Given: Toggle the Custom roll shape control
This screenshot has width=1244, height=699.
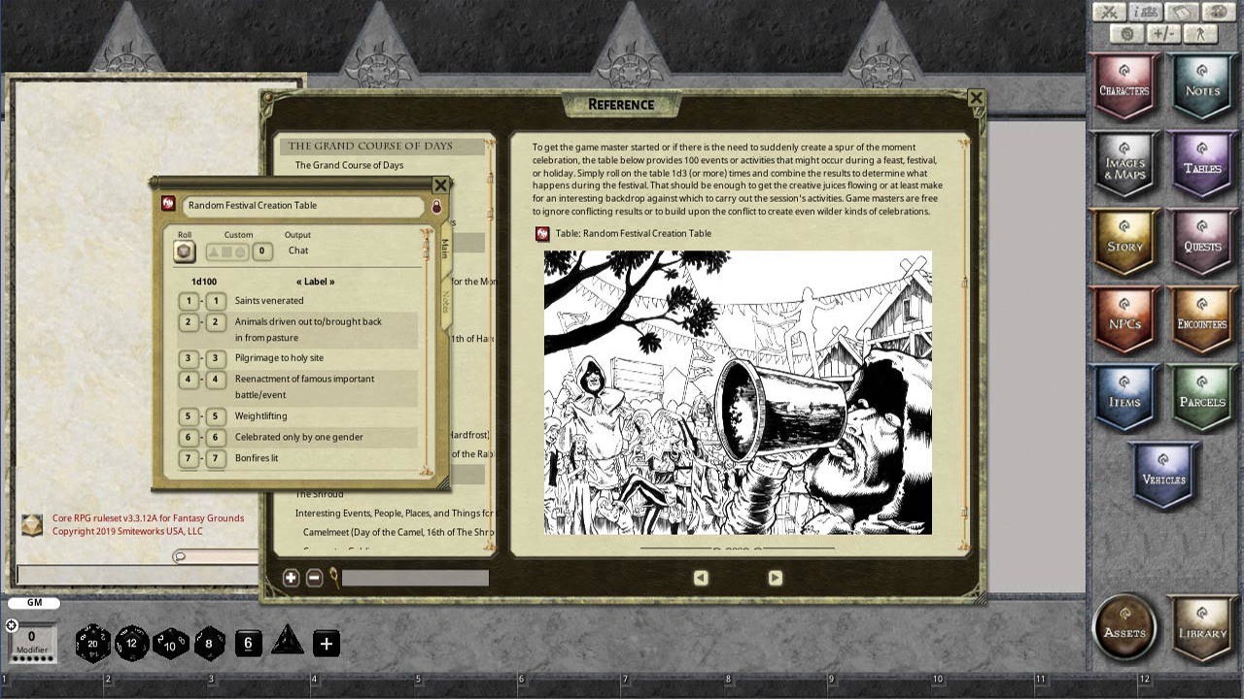Looking at the screenshot, I should click(227, 250).
